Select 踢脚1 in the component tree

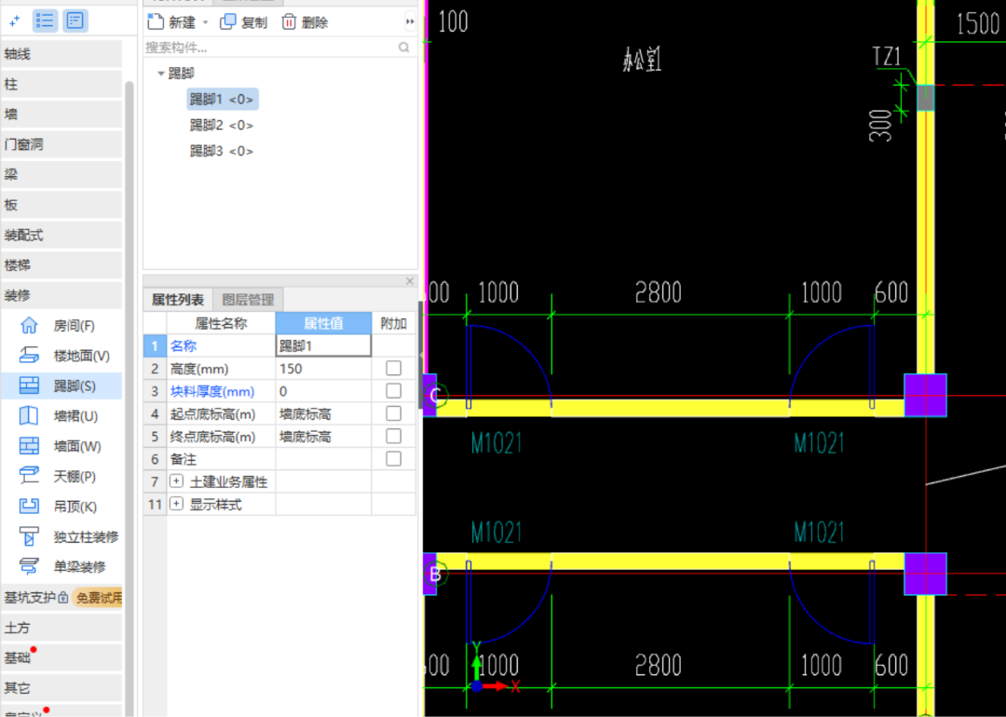tap(222, 100)
